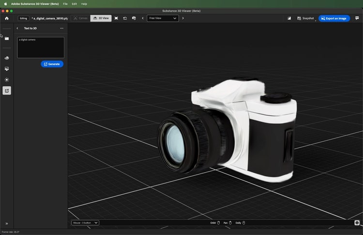Screen dimensions: 363x235
Task: Go to previous camera view arrow
Action: coord(143,18)
